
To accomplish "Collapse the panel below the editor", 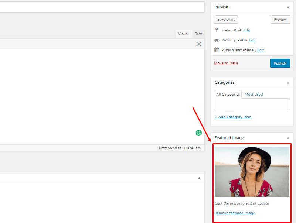I will (199, 178).
